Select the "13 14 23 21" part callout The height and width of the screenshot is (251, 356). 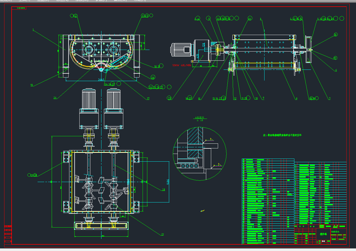(219, 98)
